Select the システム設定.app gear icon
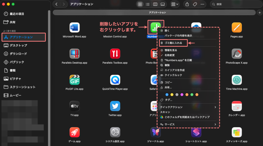Image resolution: width=263 pixels, height=146 pixels. point(115,132)
